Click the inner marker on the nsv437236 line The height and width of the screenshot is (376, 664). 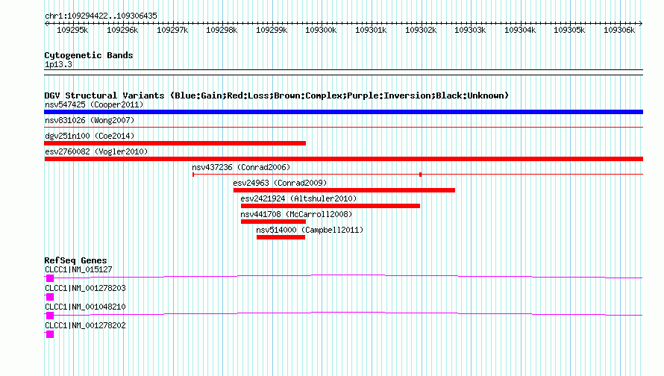(421, 175)
